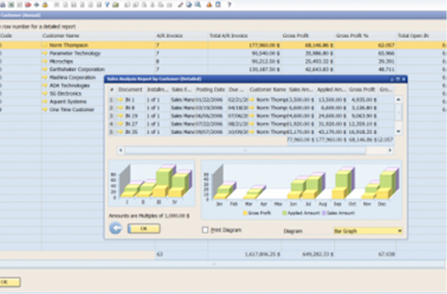Image resolution: width=447 pixels, height=294 pixels.
Task: Select the Earthshaker Corporation row
Action: pyautogui.click(x=78, y=69)
